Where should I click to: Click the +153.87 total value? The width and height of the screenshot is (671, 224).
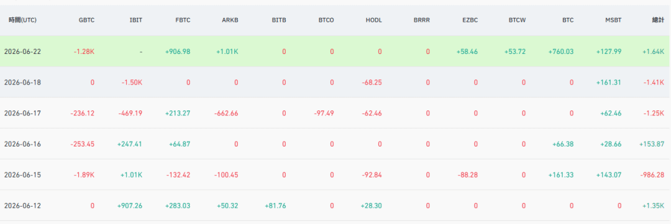(652, 144)
